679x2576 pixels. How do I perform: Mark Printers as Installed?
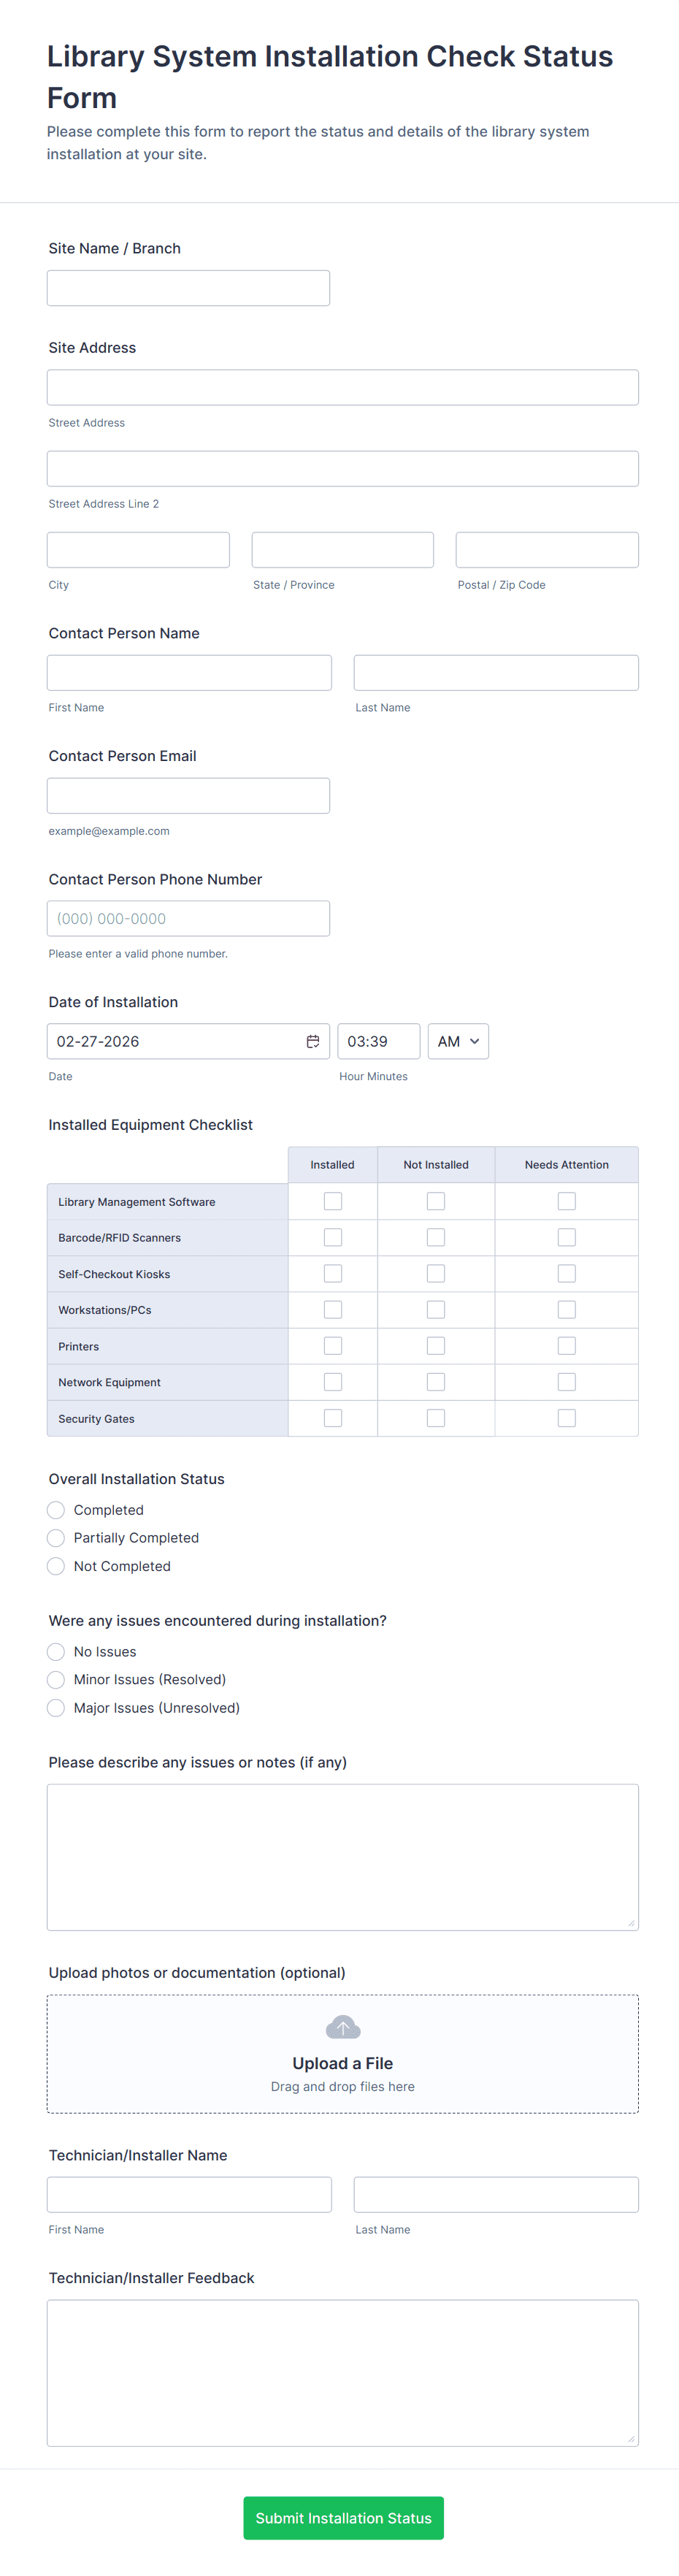pos(333,1346)
